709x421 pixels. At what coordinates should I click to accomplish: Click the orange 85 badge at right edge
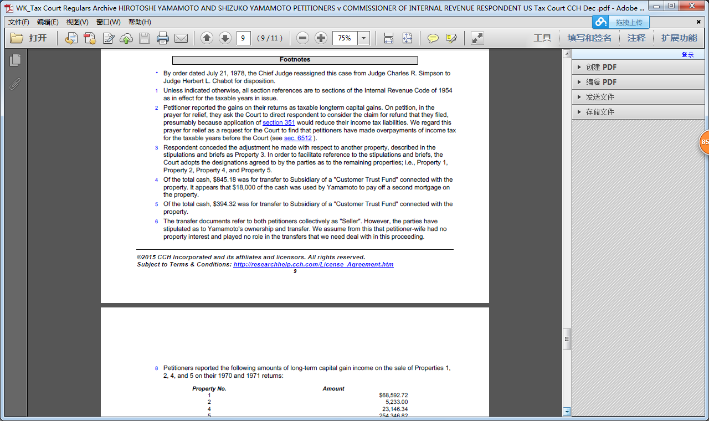704,142
